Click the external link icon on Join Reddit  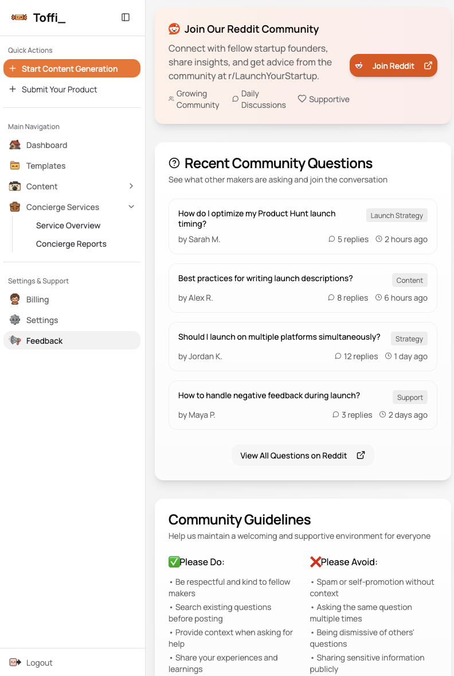(x=428, y=65)
